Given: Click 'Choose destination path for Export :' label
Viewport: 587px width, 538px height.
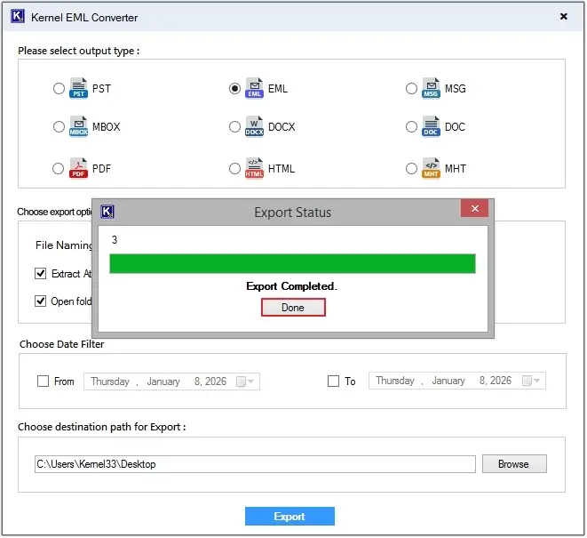Looking at the screenshot, I should tap(102, 427).
